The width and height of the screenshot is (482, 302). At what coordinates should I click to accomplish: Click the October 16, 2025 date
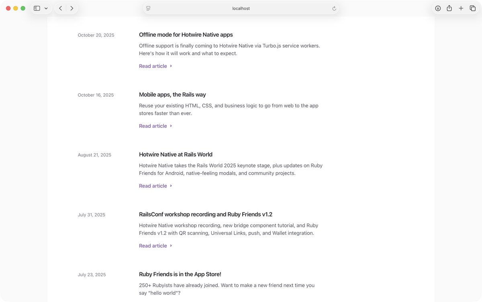pyautogui.click(x=96, y=95)
